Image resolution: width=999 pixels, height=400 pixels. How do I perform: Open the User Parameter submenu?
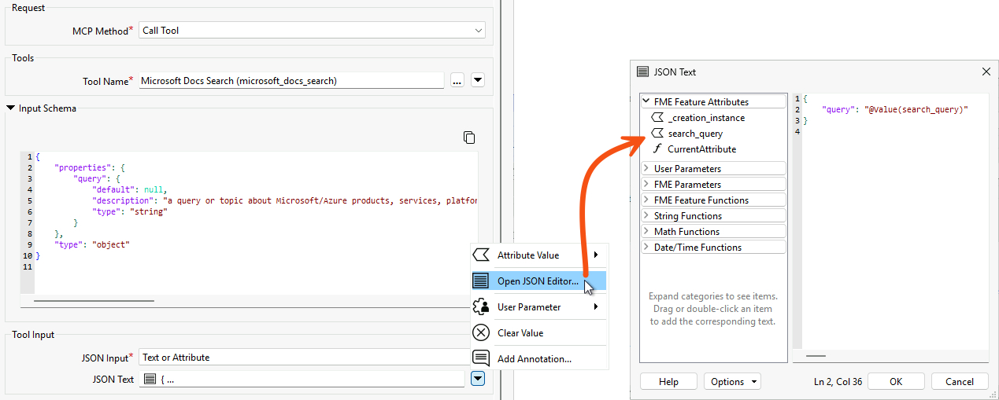[x=538, y=307]
